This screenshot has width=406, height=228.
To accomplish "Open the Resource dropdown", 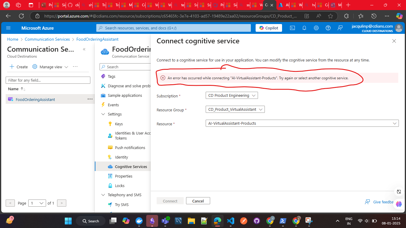I will click(x=302, y=123).
